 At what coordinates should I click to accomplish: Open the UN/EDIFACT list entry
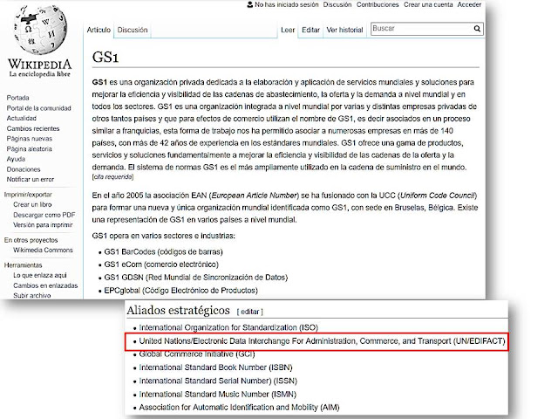[322, 341]
